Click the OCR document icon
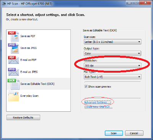 pyautogui.click(x=13, y=84)
